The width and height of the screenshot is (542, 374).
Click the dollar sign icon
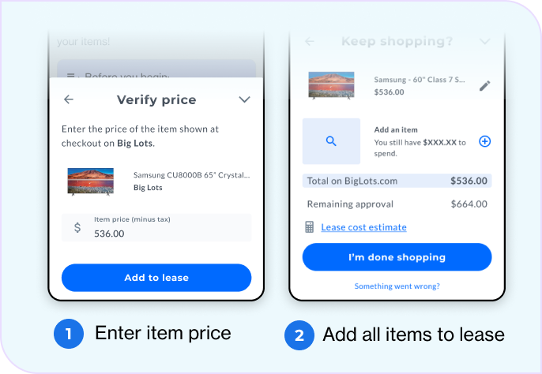click(x=77, y=228)
